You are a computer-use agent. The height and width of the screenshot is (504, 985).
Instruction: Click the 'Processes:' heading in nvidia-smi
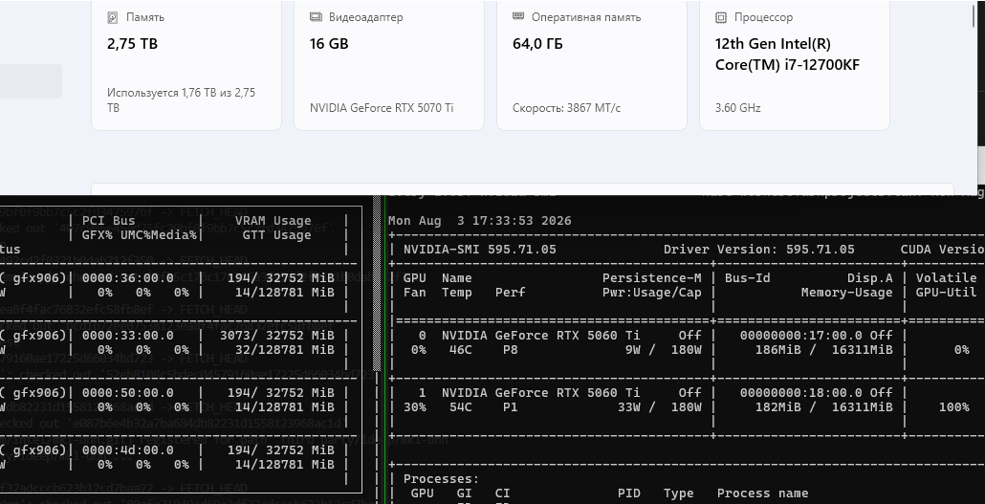442,479
